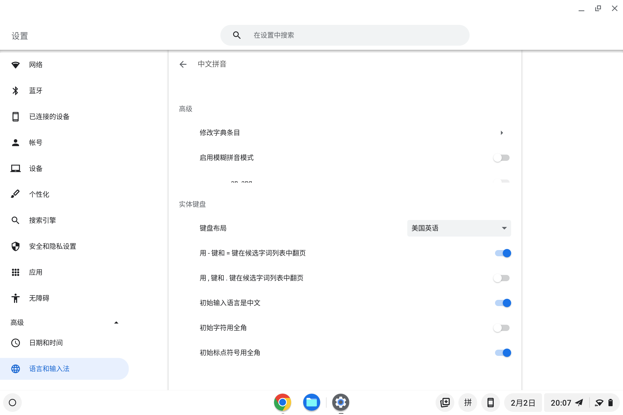Enable 启用模糊拼音模式
Viewport: 623px width, 415px height.
point(502,157)
